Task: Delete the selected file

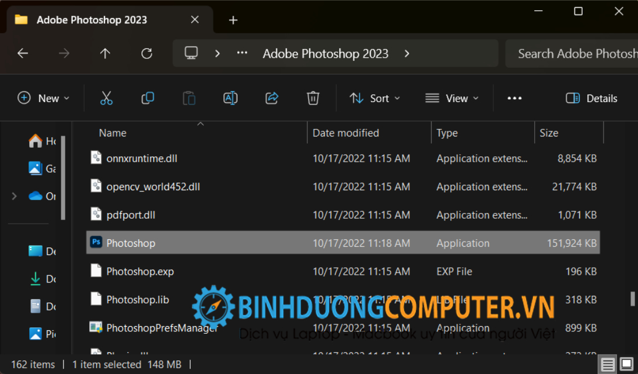Action: tap(313, 98)
